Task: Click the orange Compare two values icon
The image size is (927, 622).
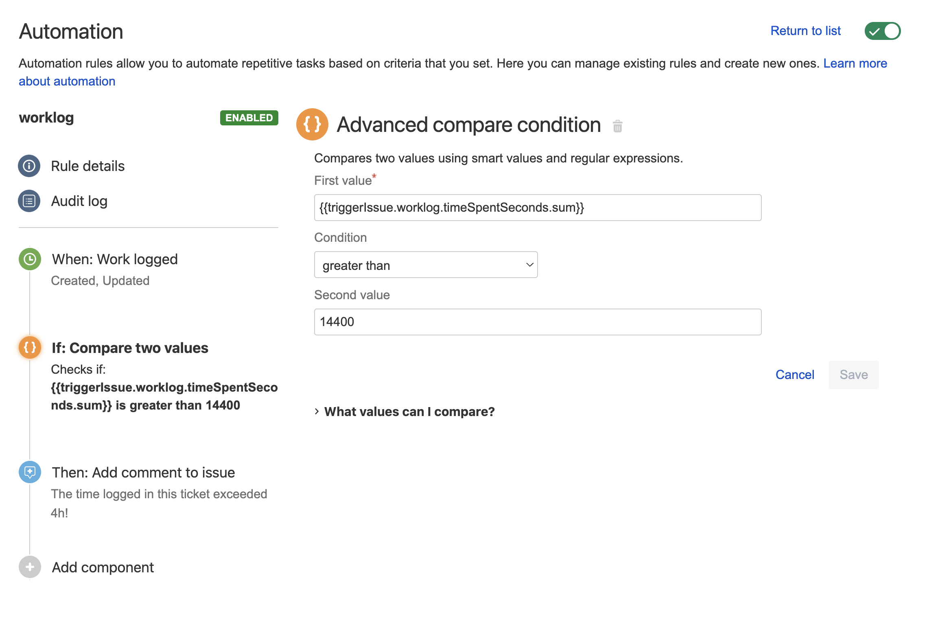Action: click(30, 348)
